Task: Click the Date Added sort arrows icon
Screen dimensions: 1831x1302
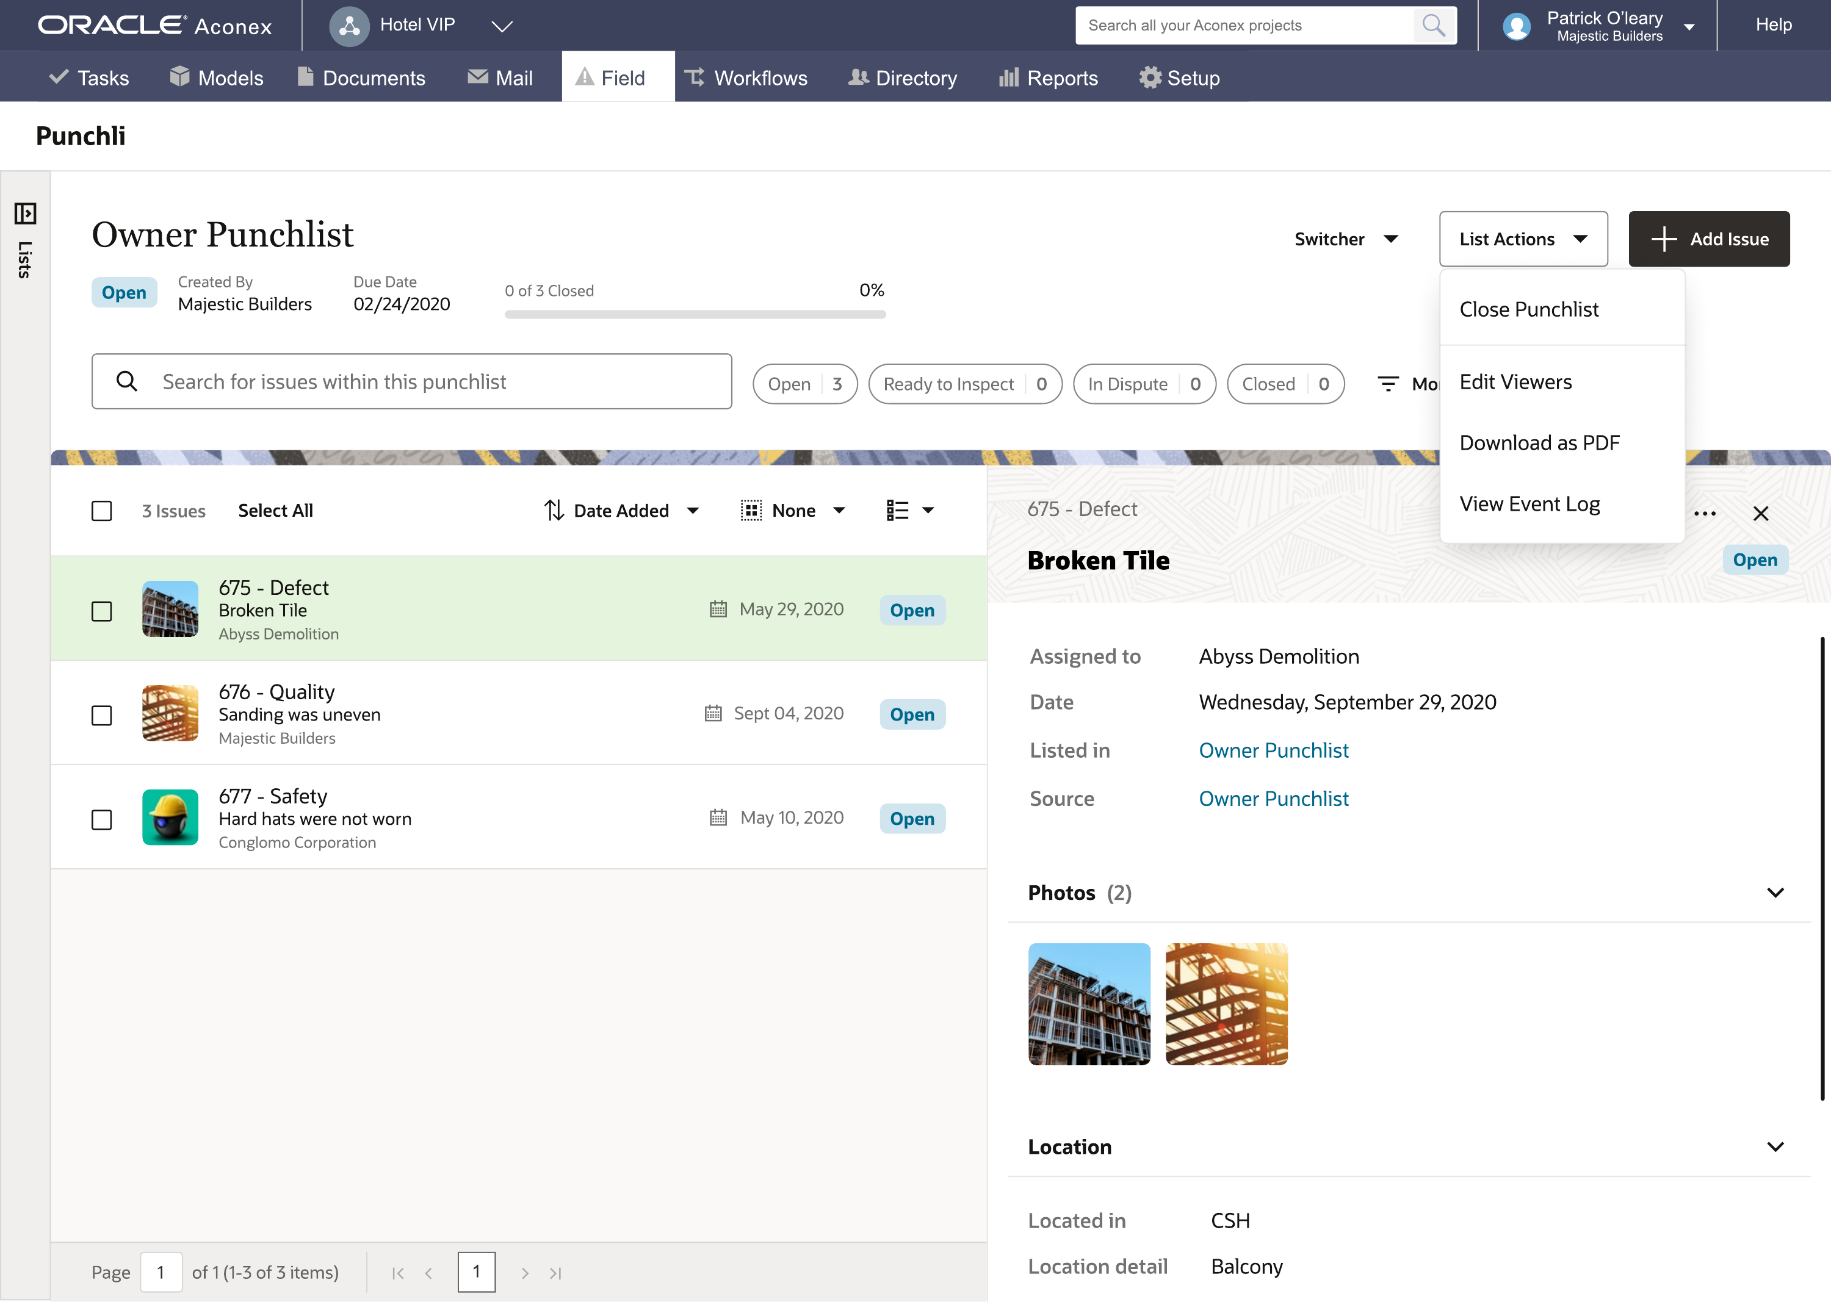Action: pyautogui.click(x=554, y=511)
